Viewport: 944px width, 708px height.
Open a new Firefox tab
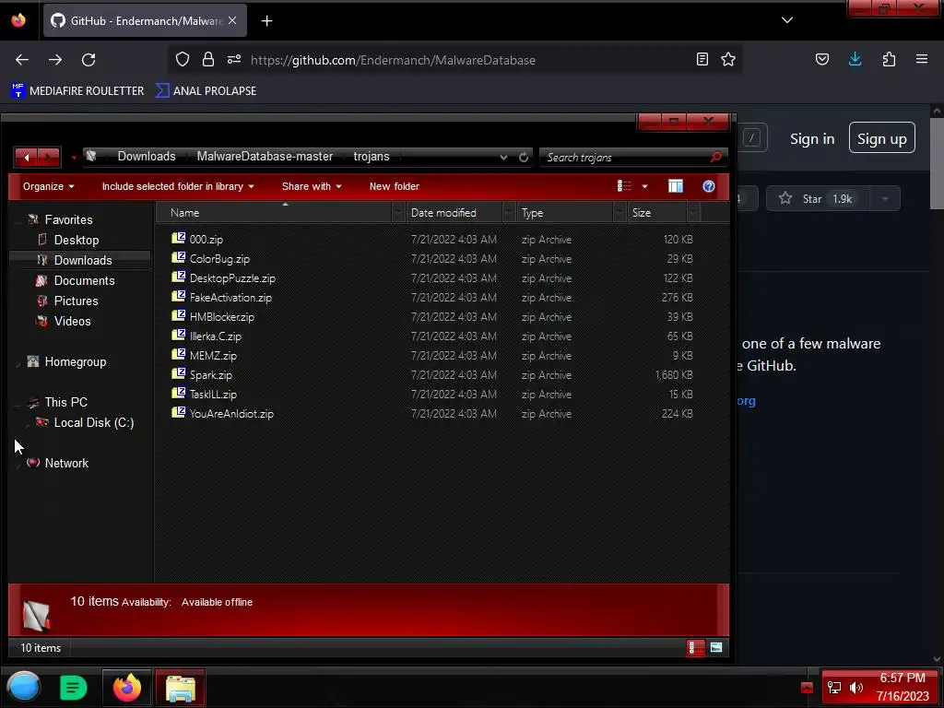pos(266,21)
